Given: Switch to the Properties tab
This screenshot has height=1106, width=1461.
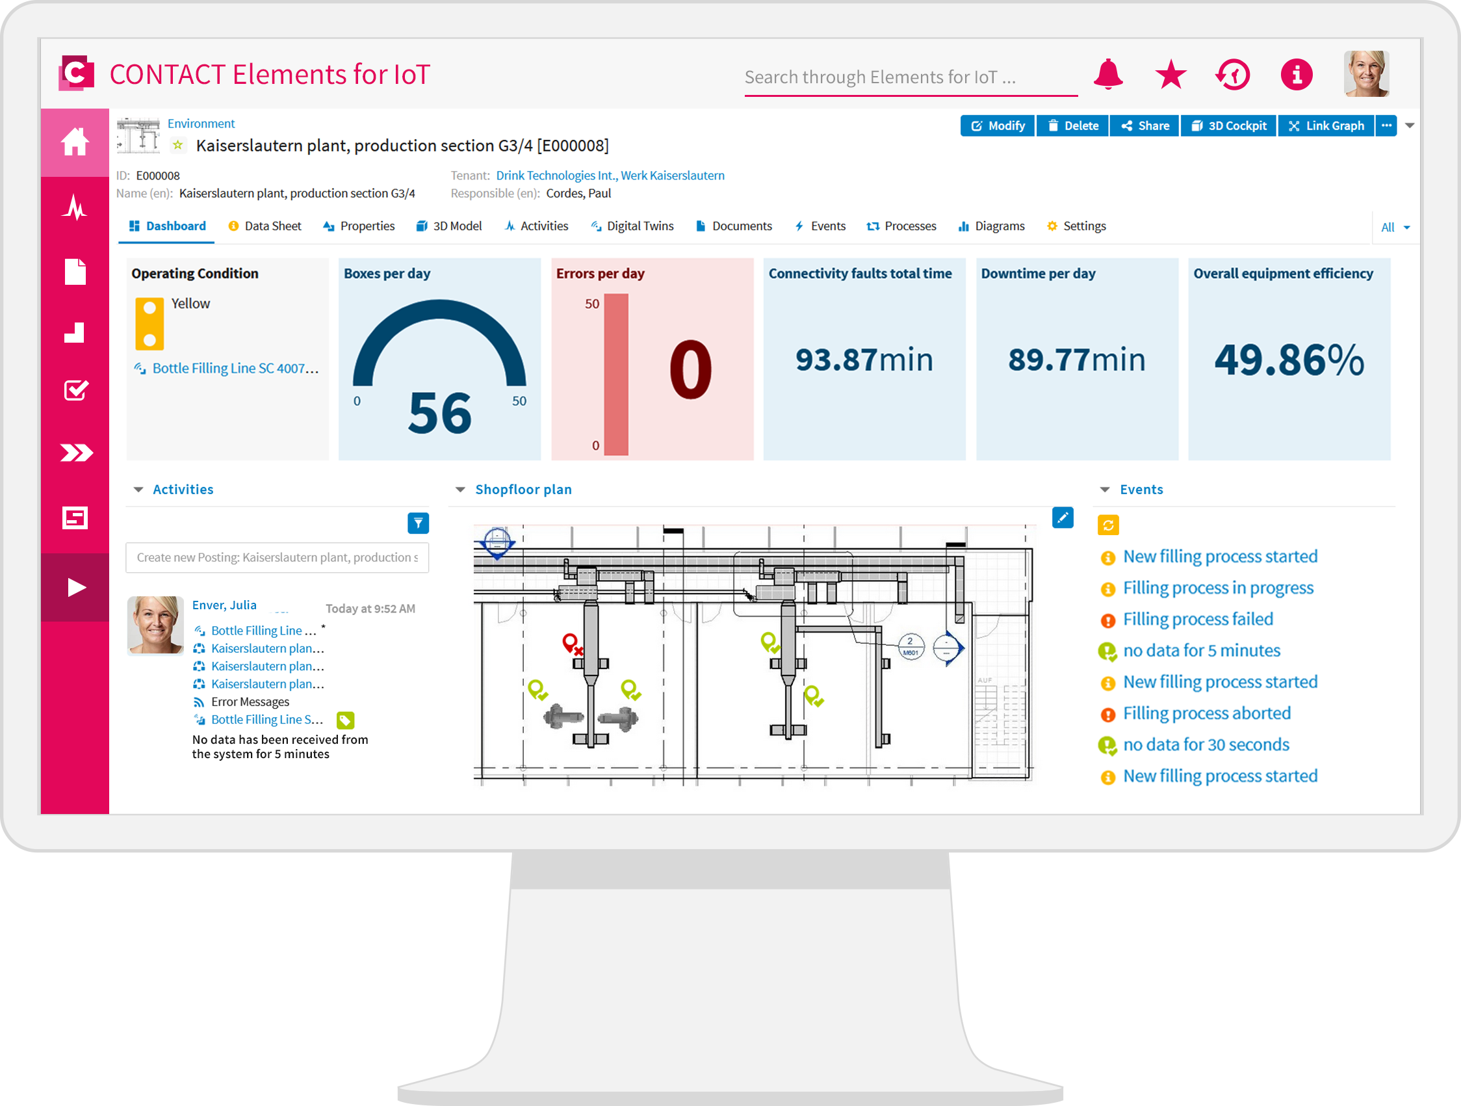Looking at the screenshot, I should (359, 226).
